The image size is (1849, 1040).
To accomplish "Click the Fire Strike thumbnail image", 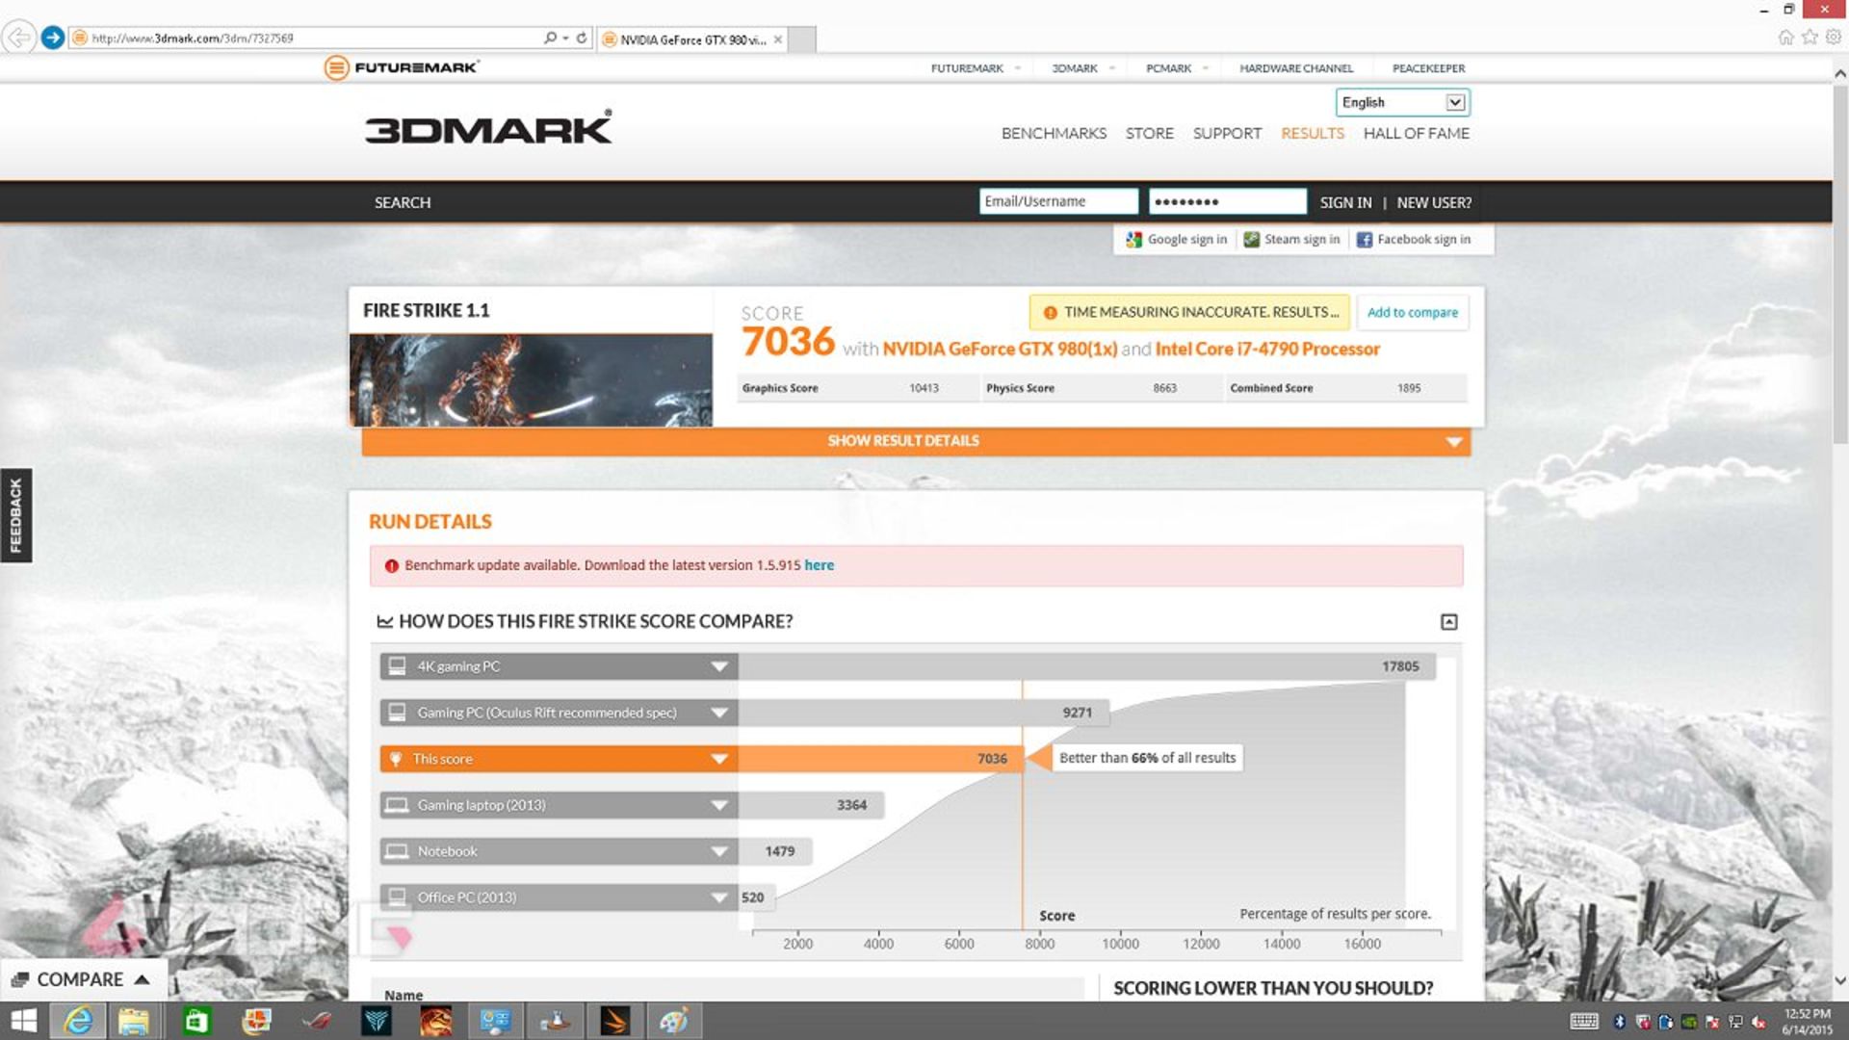I will (x=531, y=380).
